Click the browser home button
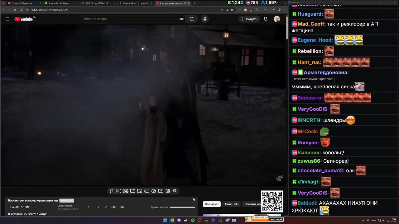 coord(21,10)
